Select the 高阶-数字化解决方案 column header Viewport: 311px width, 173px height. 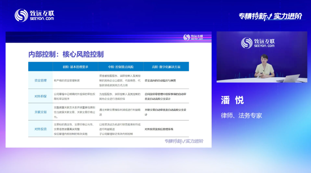[x=166, y=67]
